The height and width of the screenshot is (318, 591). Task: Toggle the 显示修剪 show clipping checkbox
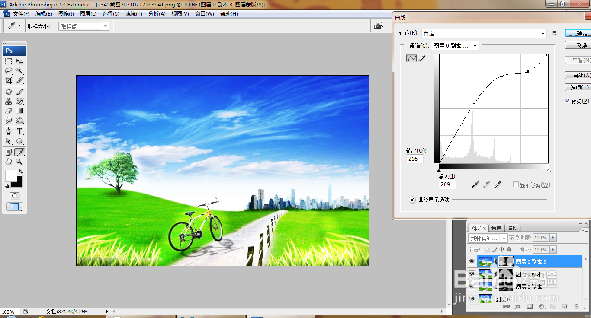[516, 184]
